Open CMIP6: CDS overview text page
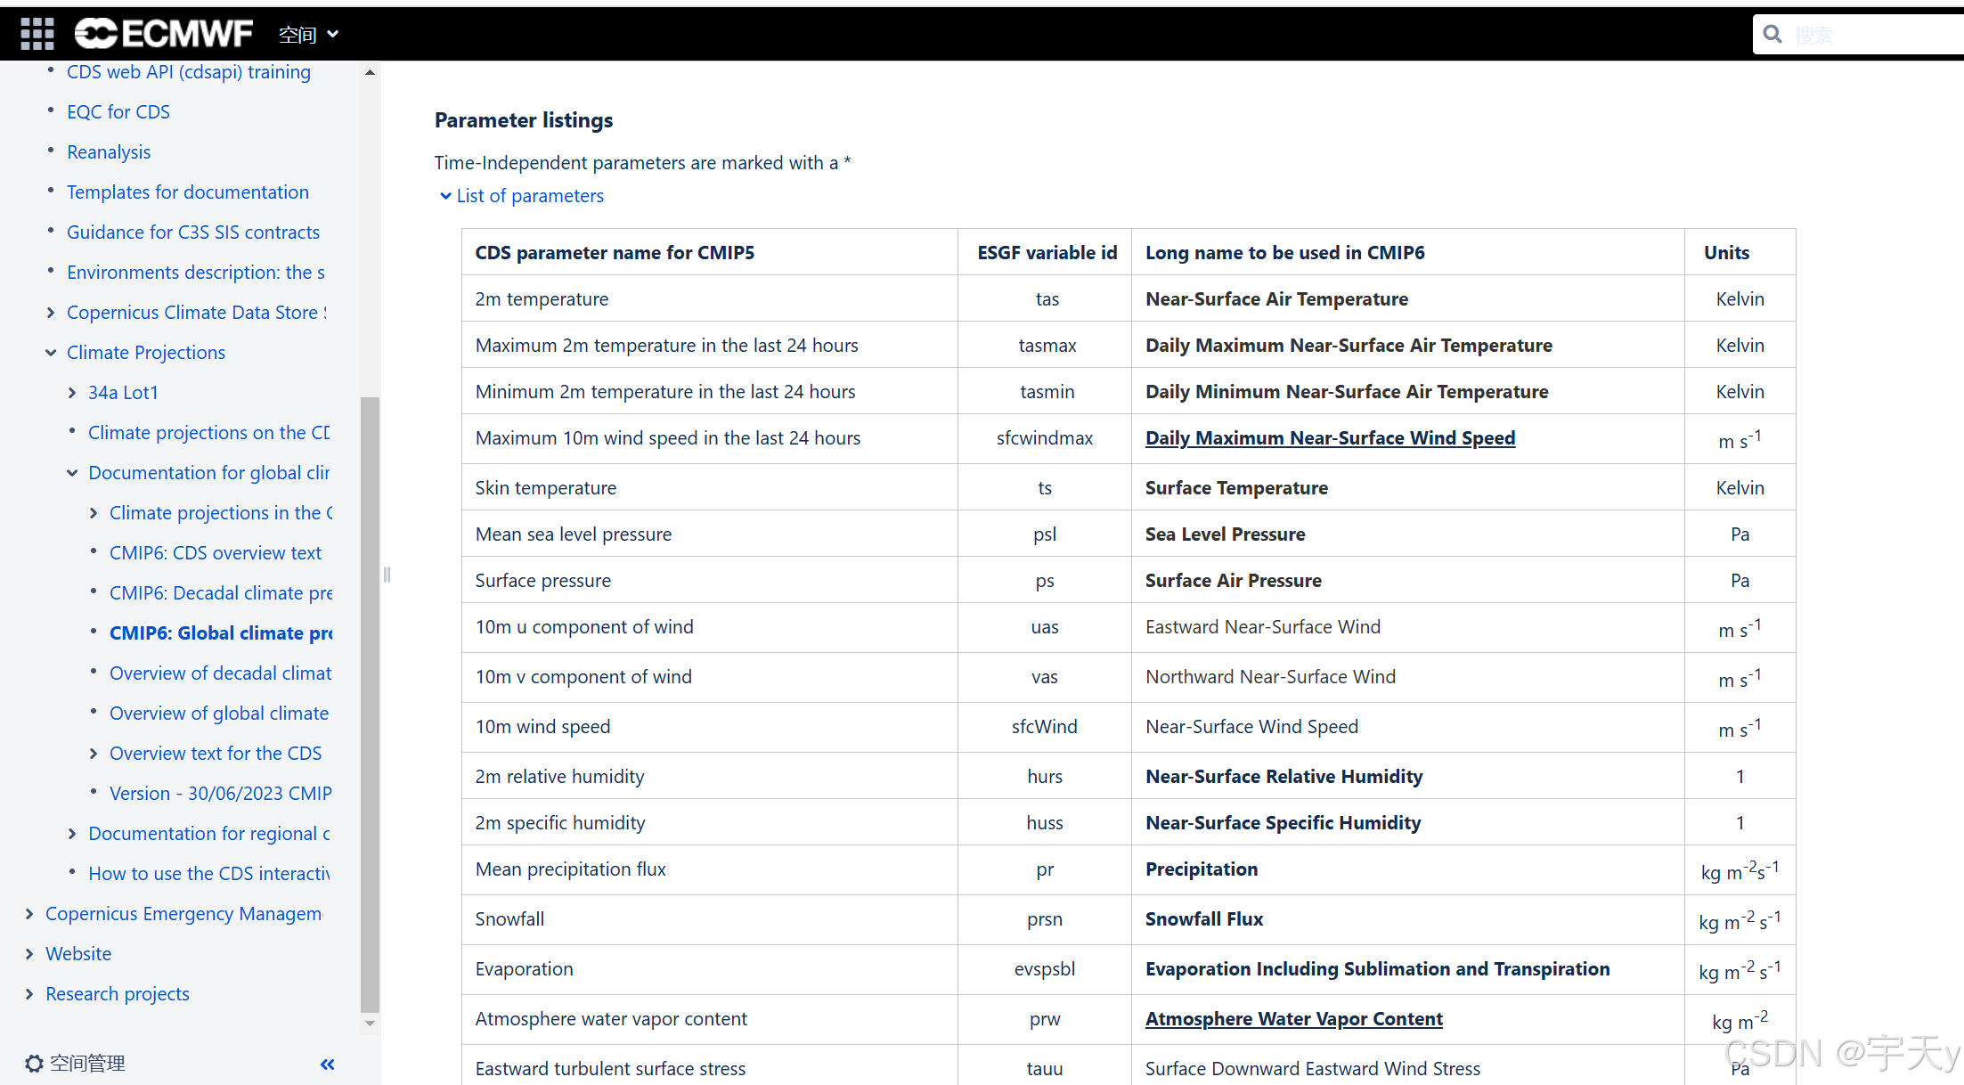 click(x=215, y=553)
